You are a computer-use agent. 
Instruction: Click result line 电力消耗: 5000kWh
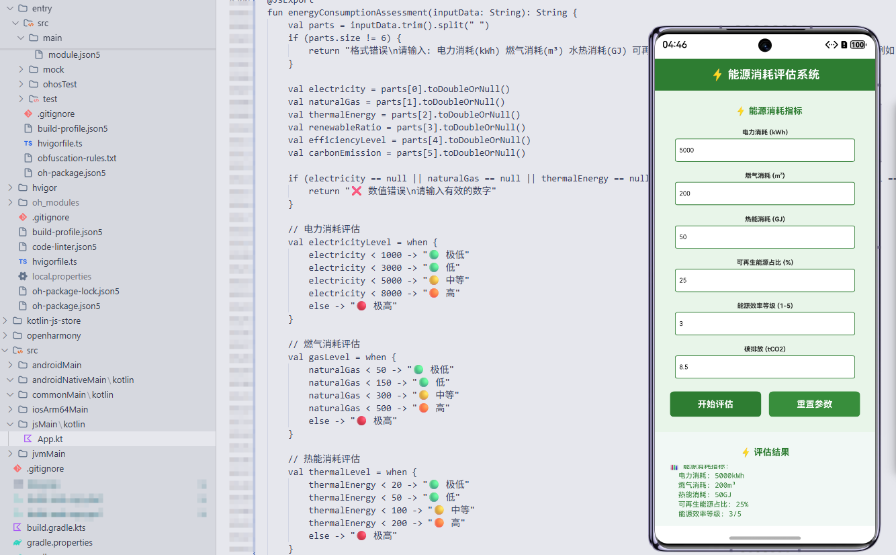[x=711, y=475]
